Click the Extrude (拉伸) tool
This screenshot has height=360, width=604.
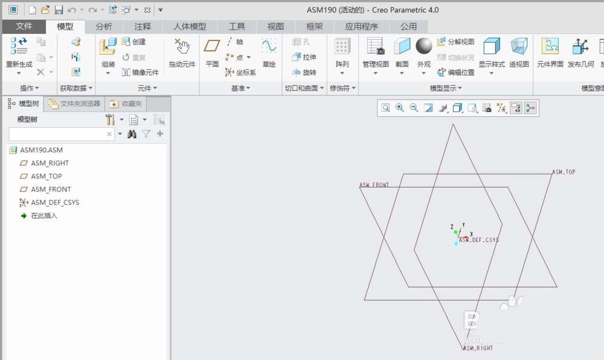click(x=304, y=57)
